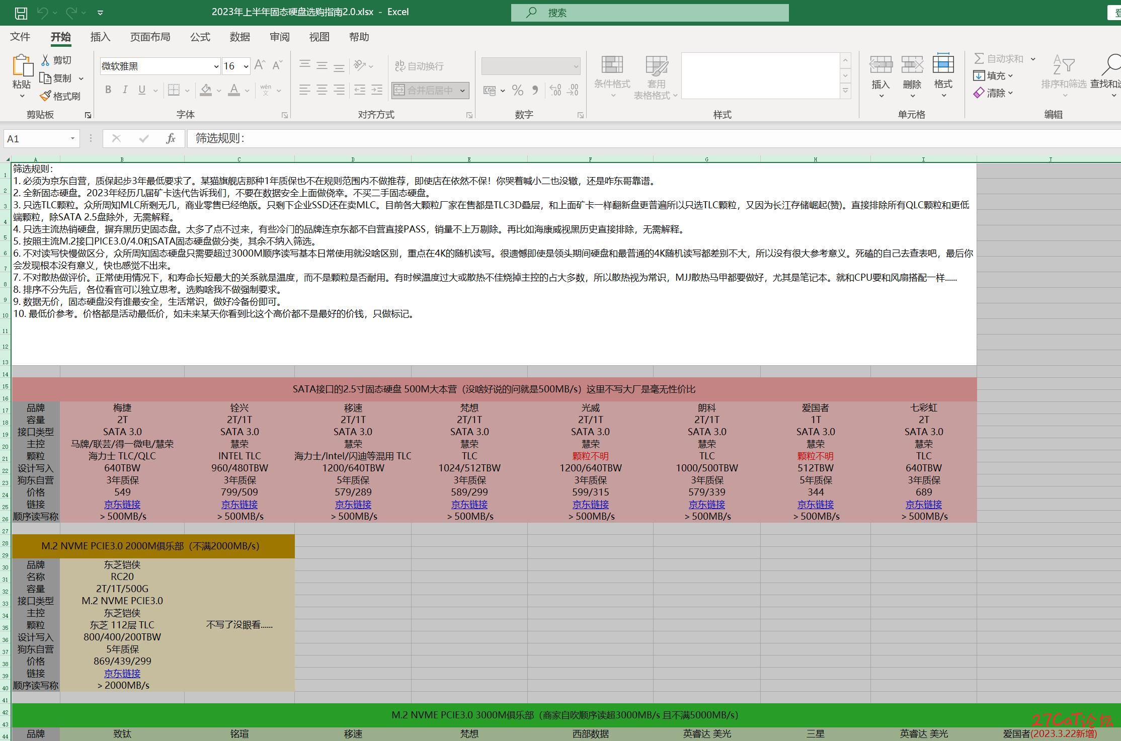Expand the Styles gallery more arrow

(845, 91)
